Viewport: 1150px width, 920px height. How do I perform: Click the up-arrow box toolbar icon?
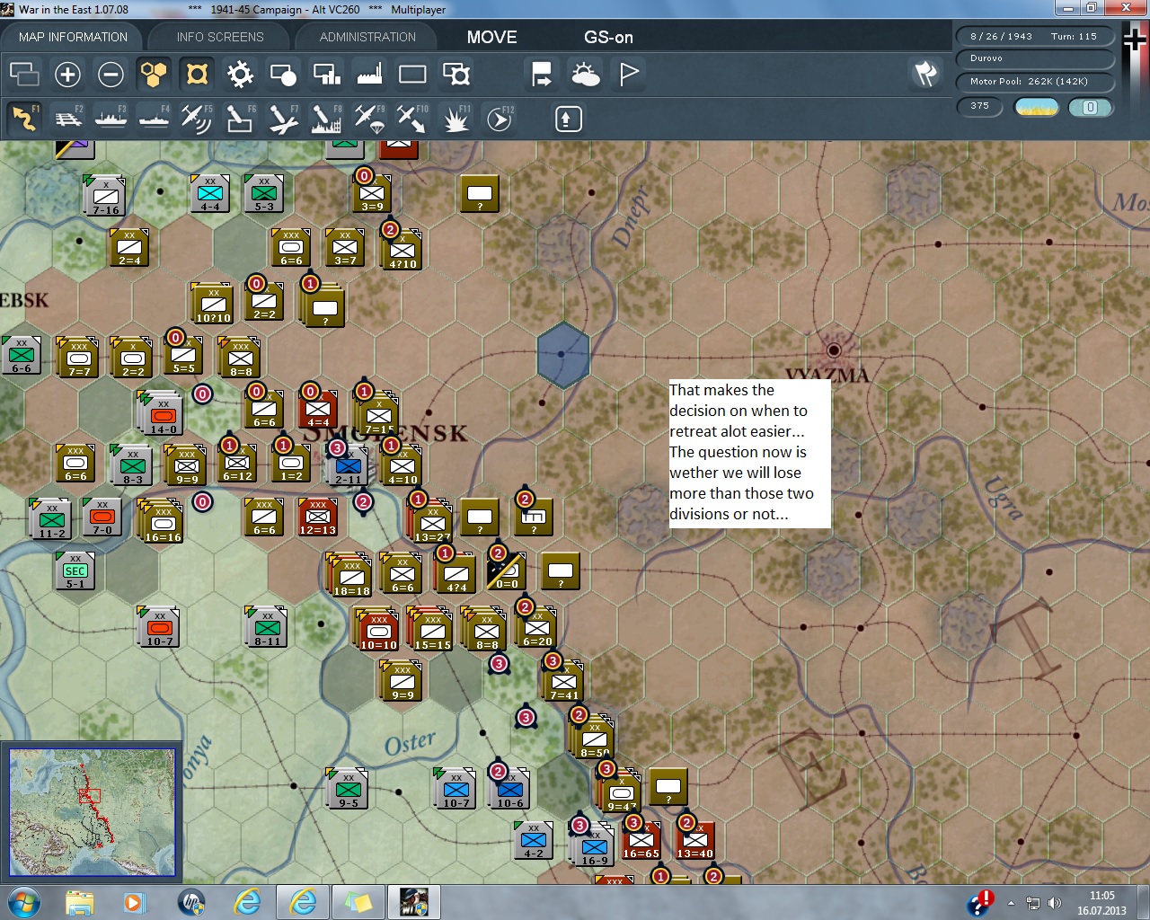[x=568, y=119]
